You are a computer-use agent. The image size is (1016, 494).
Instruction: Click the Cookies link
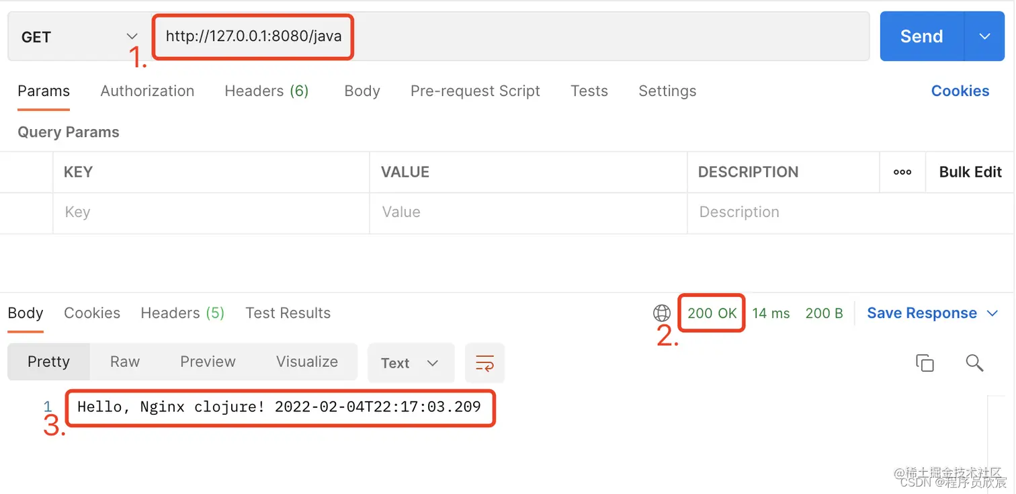pyautogui.click(x=960, y=91)
